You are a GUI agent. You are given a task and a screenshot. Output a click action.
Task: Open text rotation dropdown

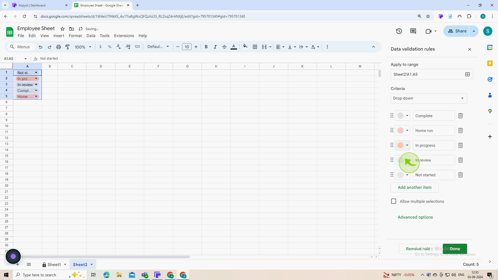(315, 47)
